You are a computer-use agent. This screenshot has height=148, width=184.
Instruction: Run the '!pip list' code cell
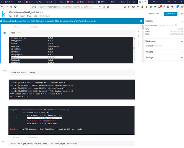point(5,33)
